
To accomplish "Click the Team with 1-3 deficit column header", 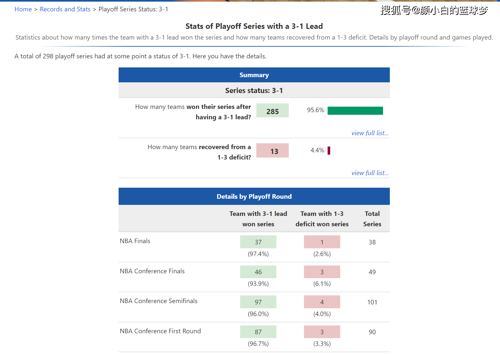I will [x=322, y=219].
